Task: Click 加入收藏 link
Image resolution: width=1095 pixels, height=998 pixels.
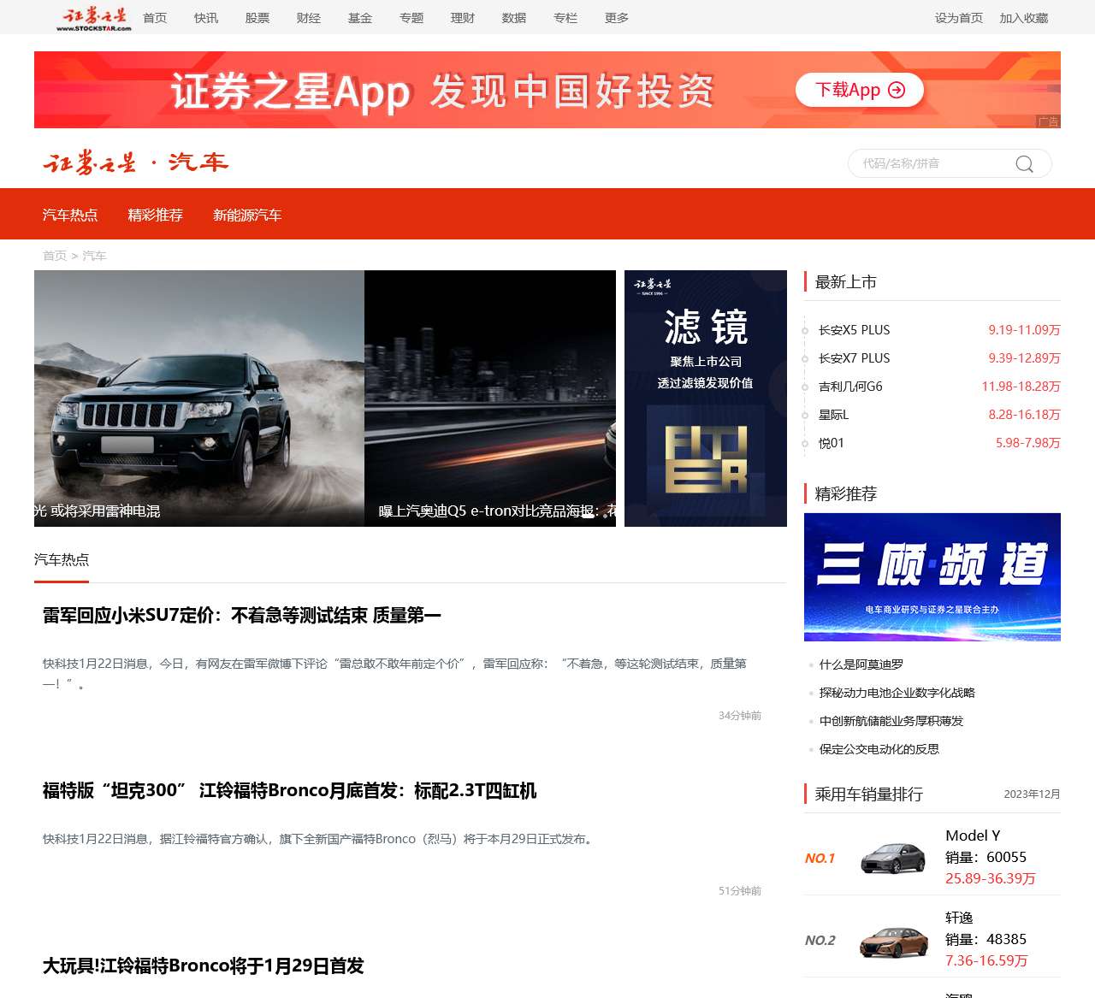Action: click(1024, 18)
